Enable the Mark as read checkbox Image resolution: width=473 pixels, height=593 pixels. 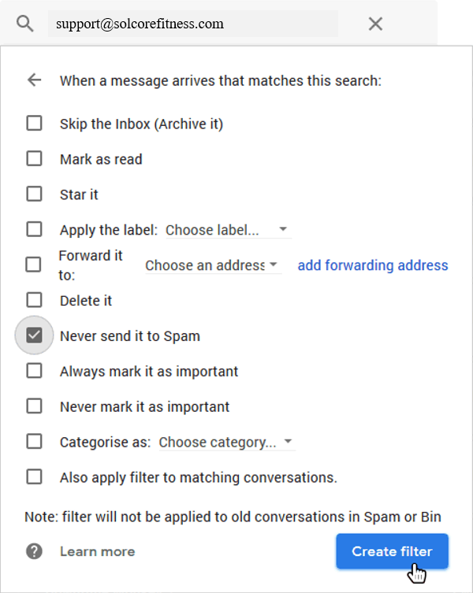point(34,159)
